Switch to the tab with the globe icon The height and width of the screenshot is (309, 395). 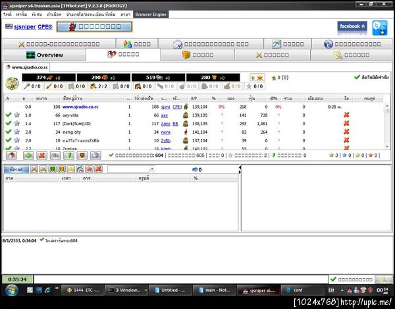coord(352,44)
